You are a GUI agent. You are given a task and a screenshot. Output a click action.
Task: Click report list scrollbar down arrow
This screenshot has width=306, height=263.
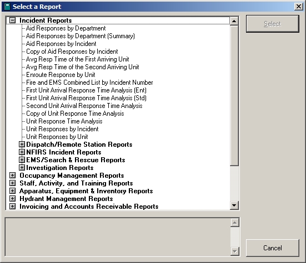pyautogui.click(x=234, y=205)
